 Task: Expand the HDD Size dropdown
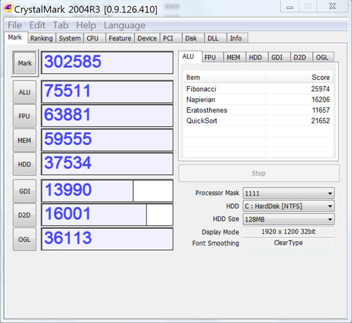(x=289, y=219)
